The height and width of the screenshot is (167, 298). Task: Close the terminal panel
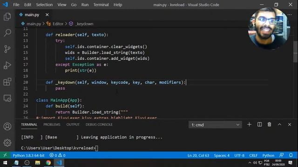point(290,124)
